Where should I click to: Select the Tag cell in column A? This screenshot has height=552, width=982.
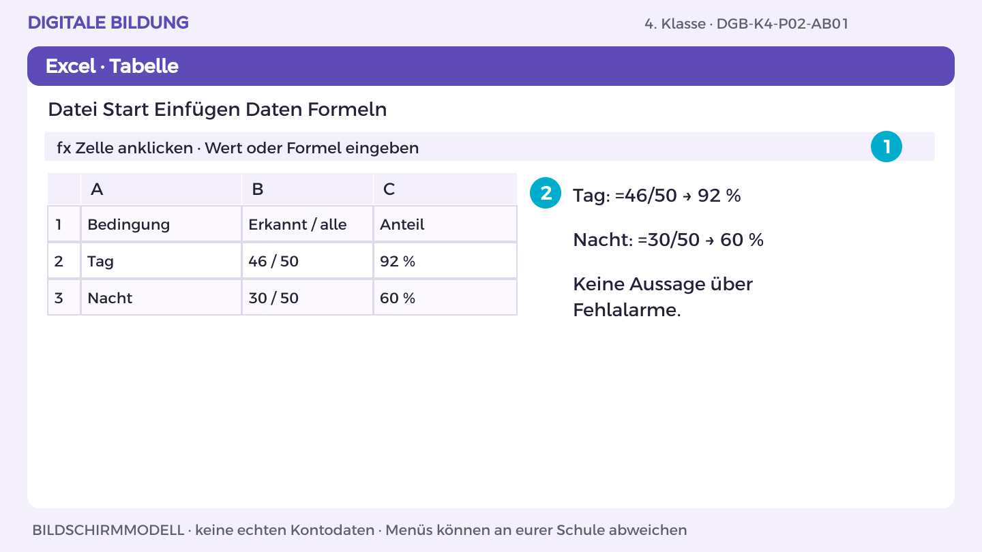pyautogui.click(x=161, y=261)
